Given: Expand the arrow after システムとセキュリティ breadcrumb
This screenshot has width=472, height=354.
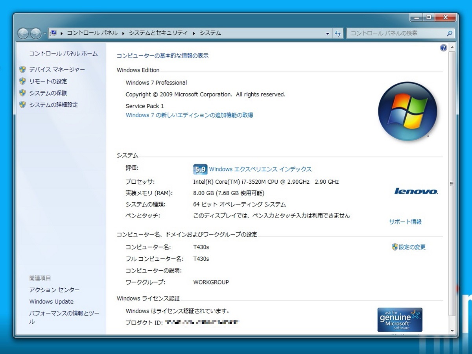Looking at the screenshot, I should pos(194,33).
